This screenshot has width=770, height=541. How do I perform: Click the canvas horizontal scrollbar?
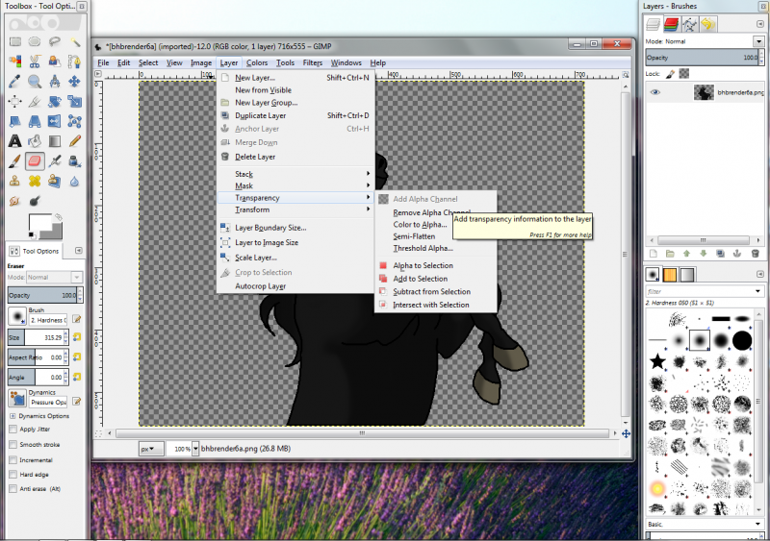[x=363, y=433]
